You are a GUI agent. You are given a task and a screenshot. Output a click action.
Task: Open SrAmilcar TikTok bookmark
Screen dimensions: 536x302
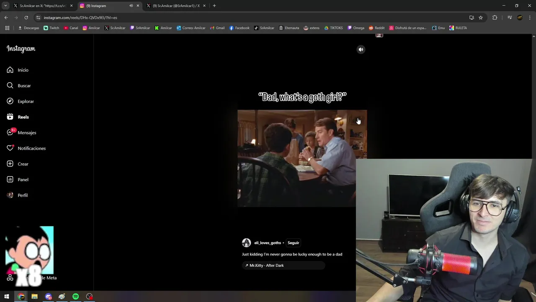264,28
